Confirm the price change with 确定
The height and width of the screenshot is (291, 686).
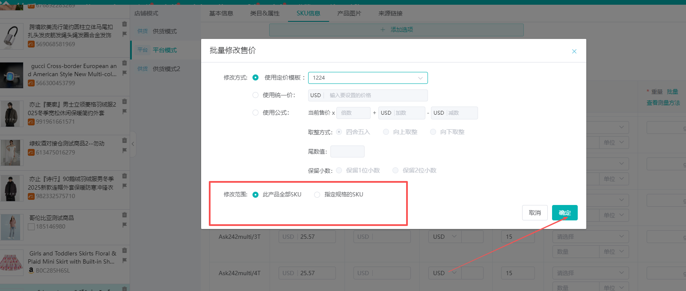tap(564, 213)
